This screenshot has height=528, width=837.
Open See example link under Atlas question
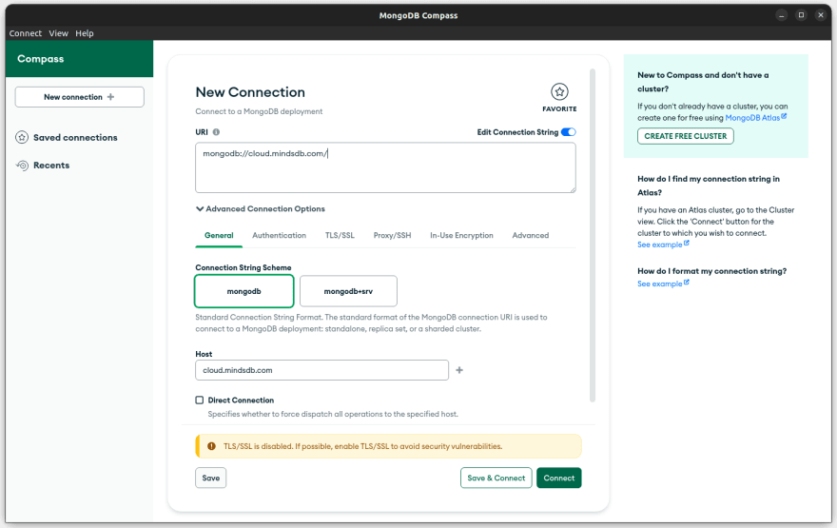tap(663, 244)
